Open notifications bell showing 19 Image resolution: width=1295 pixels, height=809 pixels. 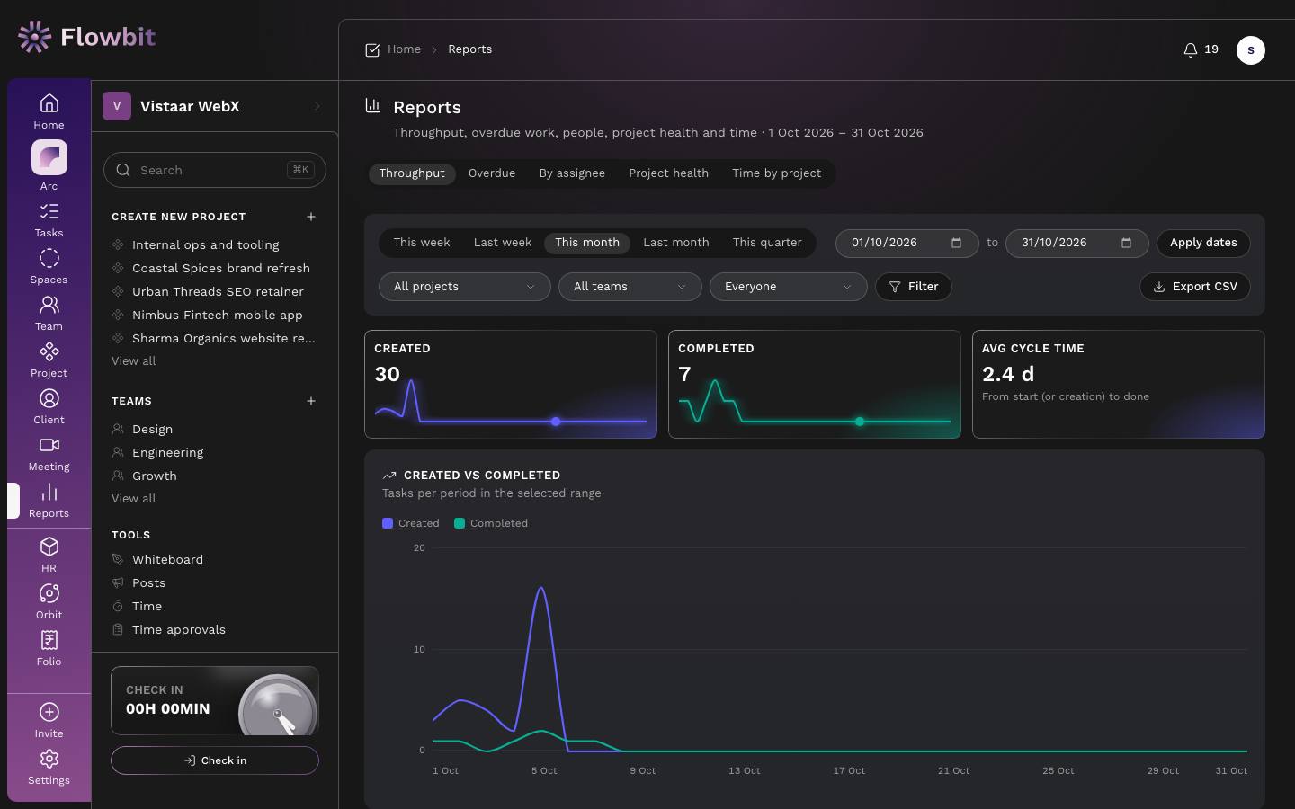1201,49
